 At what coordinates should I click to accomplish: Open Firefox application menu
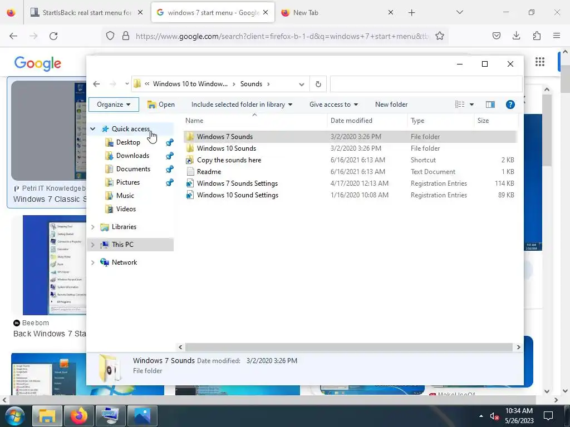pos(557,36)
